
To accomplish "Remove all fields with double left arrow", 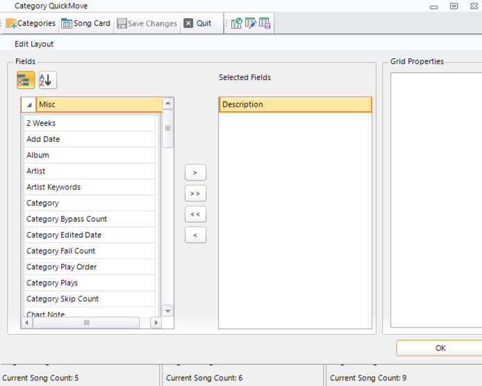I will coord(195,215).
